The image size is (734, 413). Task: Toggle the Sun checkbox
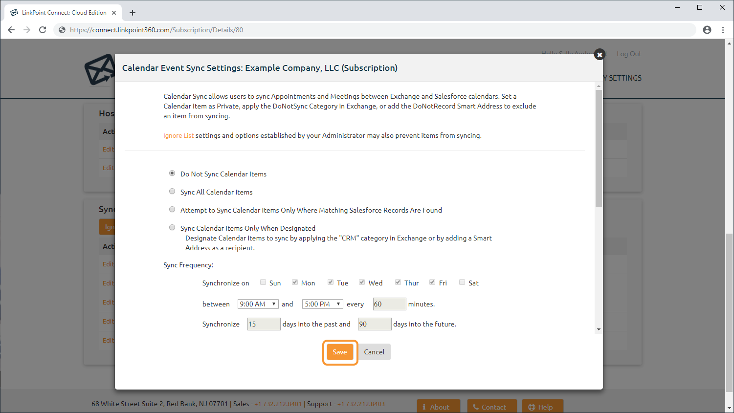click(x=263, y=282)
